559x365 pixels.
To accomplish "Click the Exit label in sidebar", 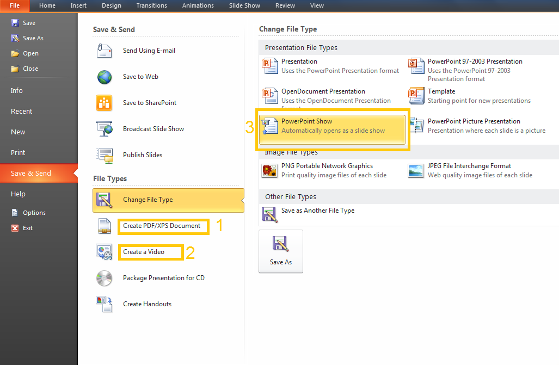I will (x=28, y=228).
